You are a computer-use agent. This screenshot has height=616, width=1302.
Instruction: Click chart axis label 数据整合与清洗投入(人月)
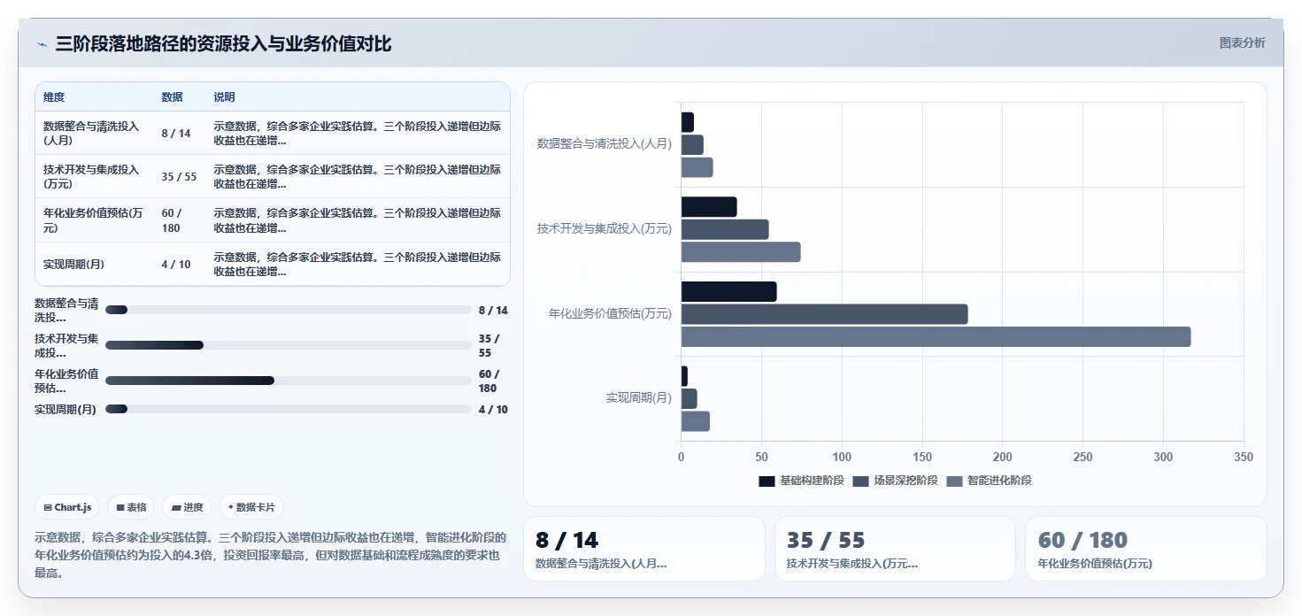tap(604, 143)
